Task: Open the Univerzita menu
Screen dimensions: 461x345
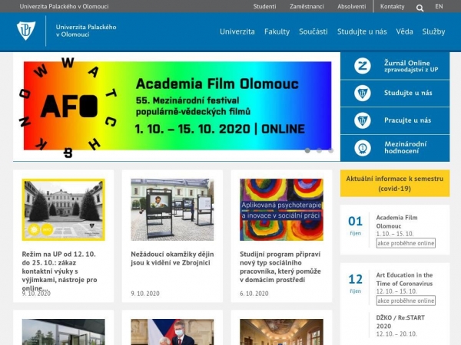Action: [237, 31]
